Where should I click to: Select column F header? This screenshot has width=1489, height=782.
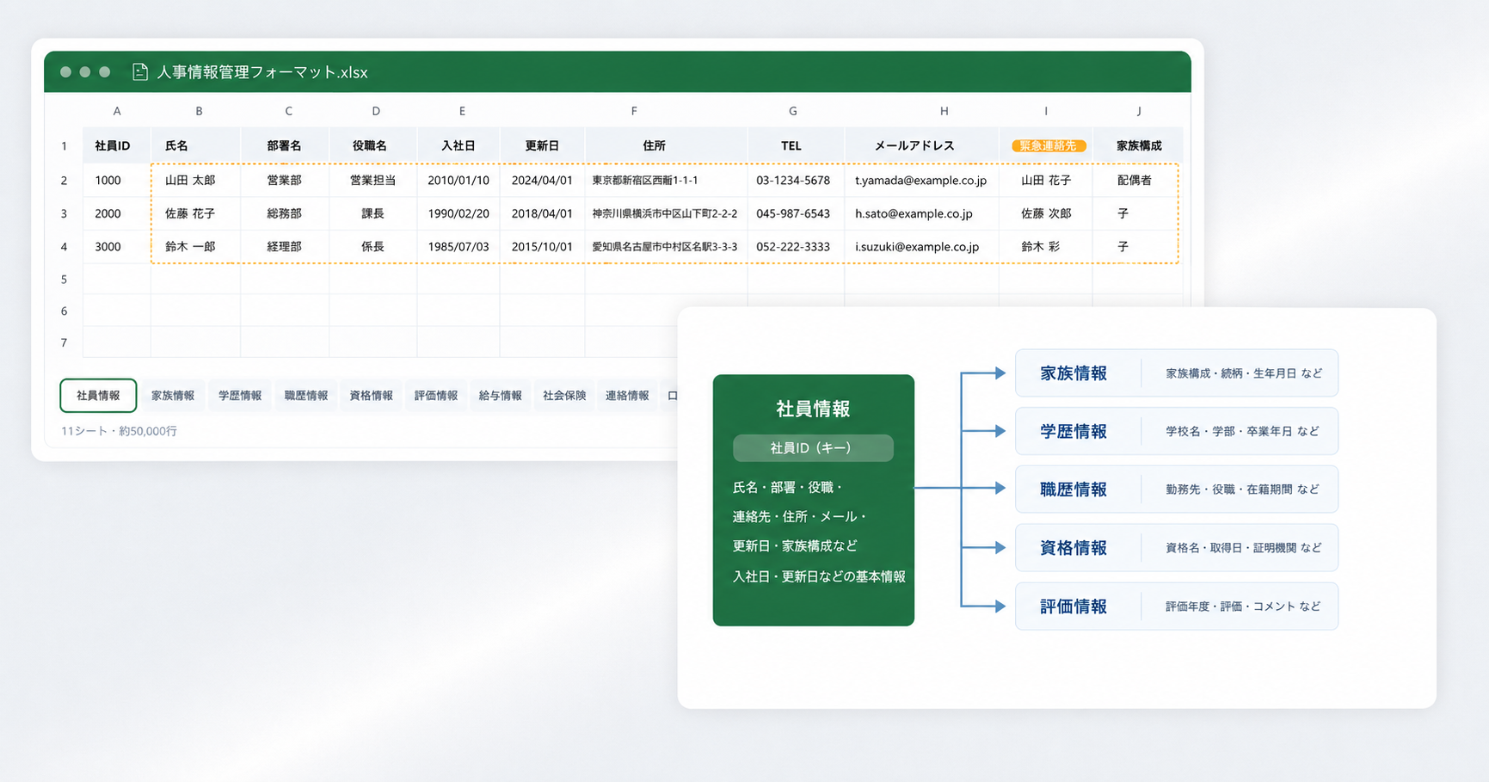634,111
